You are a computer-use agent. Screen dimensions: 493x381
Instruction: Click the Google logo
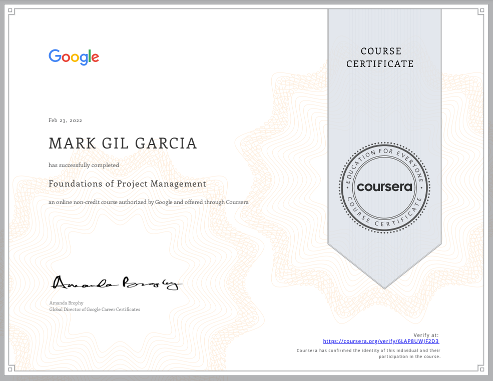[x=74, y=57]
